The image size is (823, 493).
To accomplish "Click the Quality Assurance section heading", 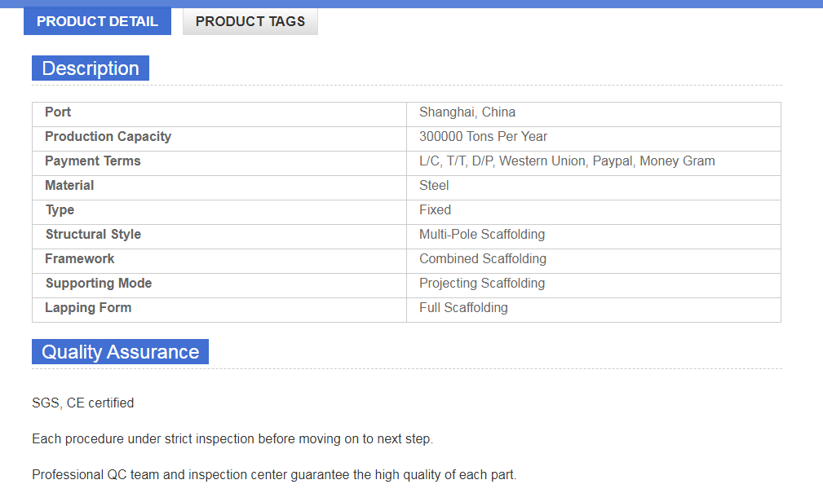I will pyautogui.click(x=120, y=352).
